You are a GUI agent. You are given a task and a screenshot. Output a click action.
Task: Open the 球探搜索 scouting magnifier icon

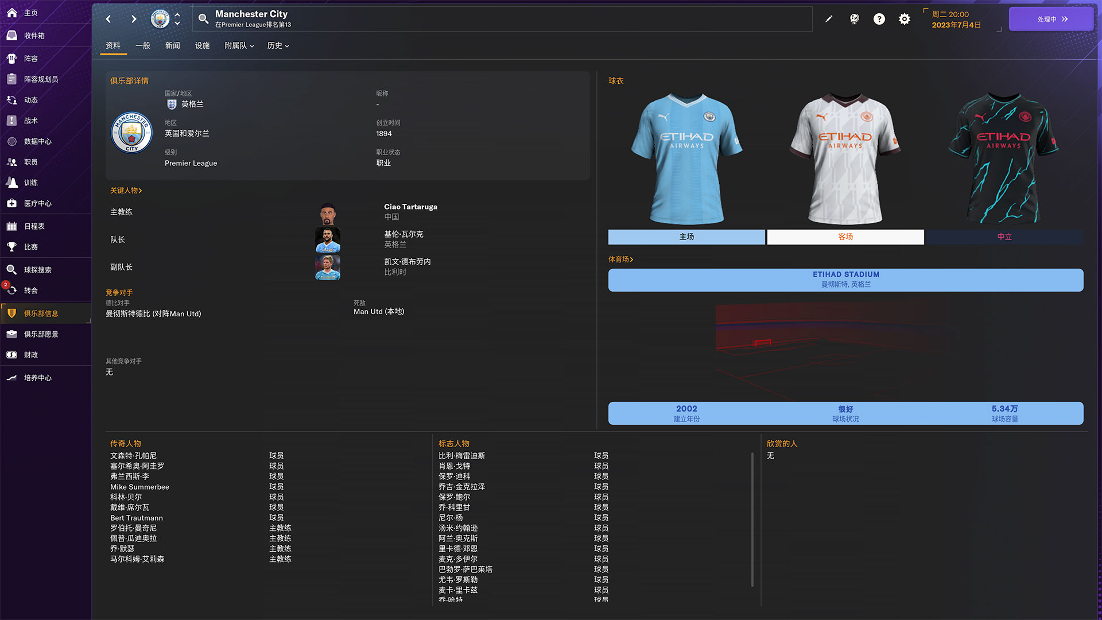click(x=11, y=270)
